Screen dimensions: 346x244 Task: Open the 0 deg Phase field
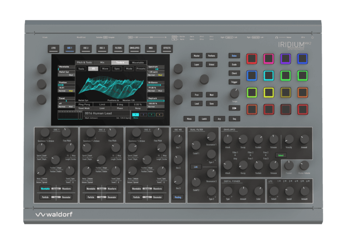pyautogui.click(x=120, y=104)
